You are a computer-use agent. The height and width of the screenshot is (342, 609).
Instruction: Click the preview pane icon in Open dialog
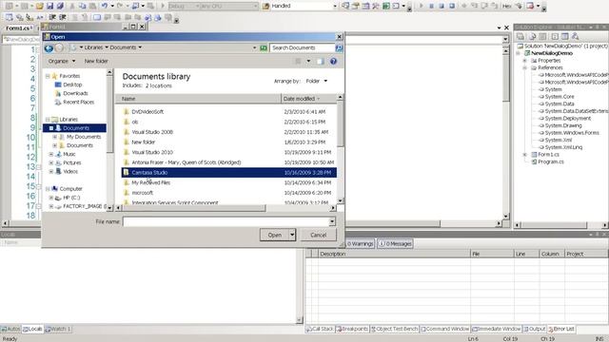click(321, 61)
